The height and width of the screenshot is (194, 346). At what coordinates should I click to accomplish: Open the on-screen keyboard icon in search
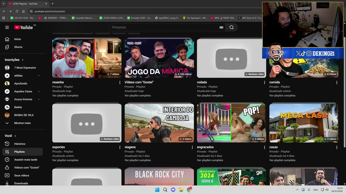coord(221,27)
